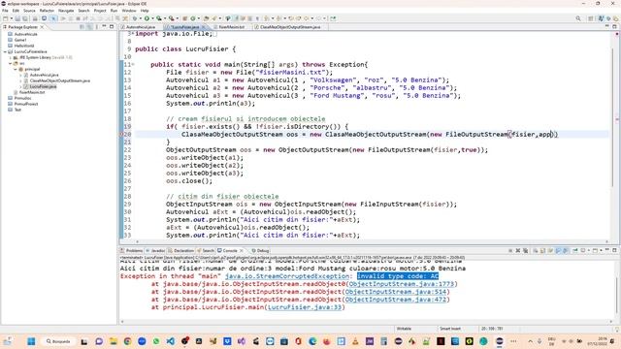Select LucruFisier.java in Package Explorer

coord(40,86)
